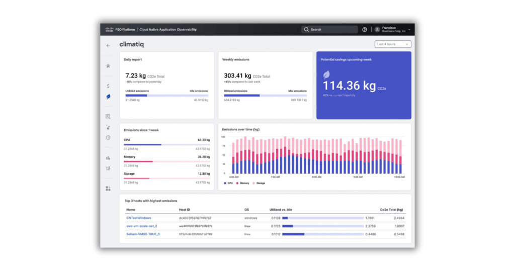515x271 pixels.
Task: Click the 12.85 kg Storage value
Action: coord(204,174)
